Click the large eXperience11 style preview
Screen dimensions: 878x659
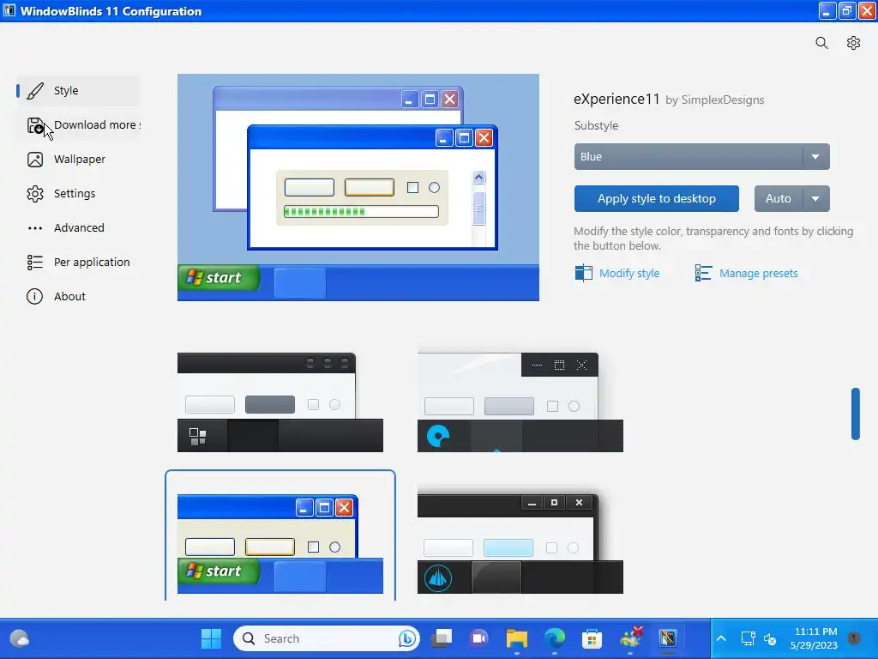358,187
